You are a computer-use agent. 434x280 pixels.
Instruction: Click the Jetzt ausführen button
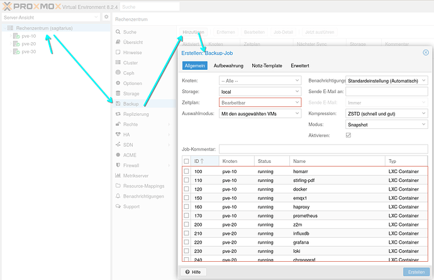click(320, 32)
